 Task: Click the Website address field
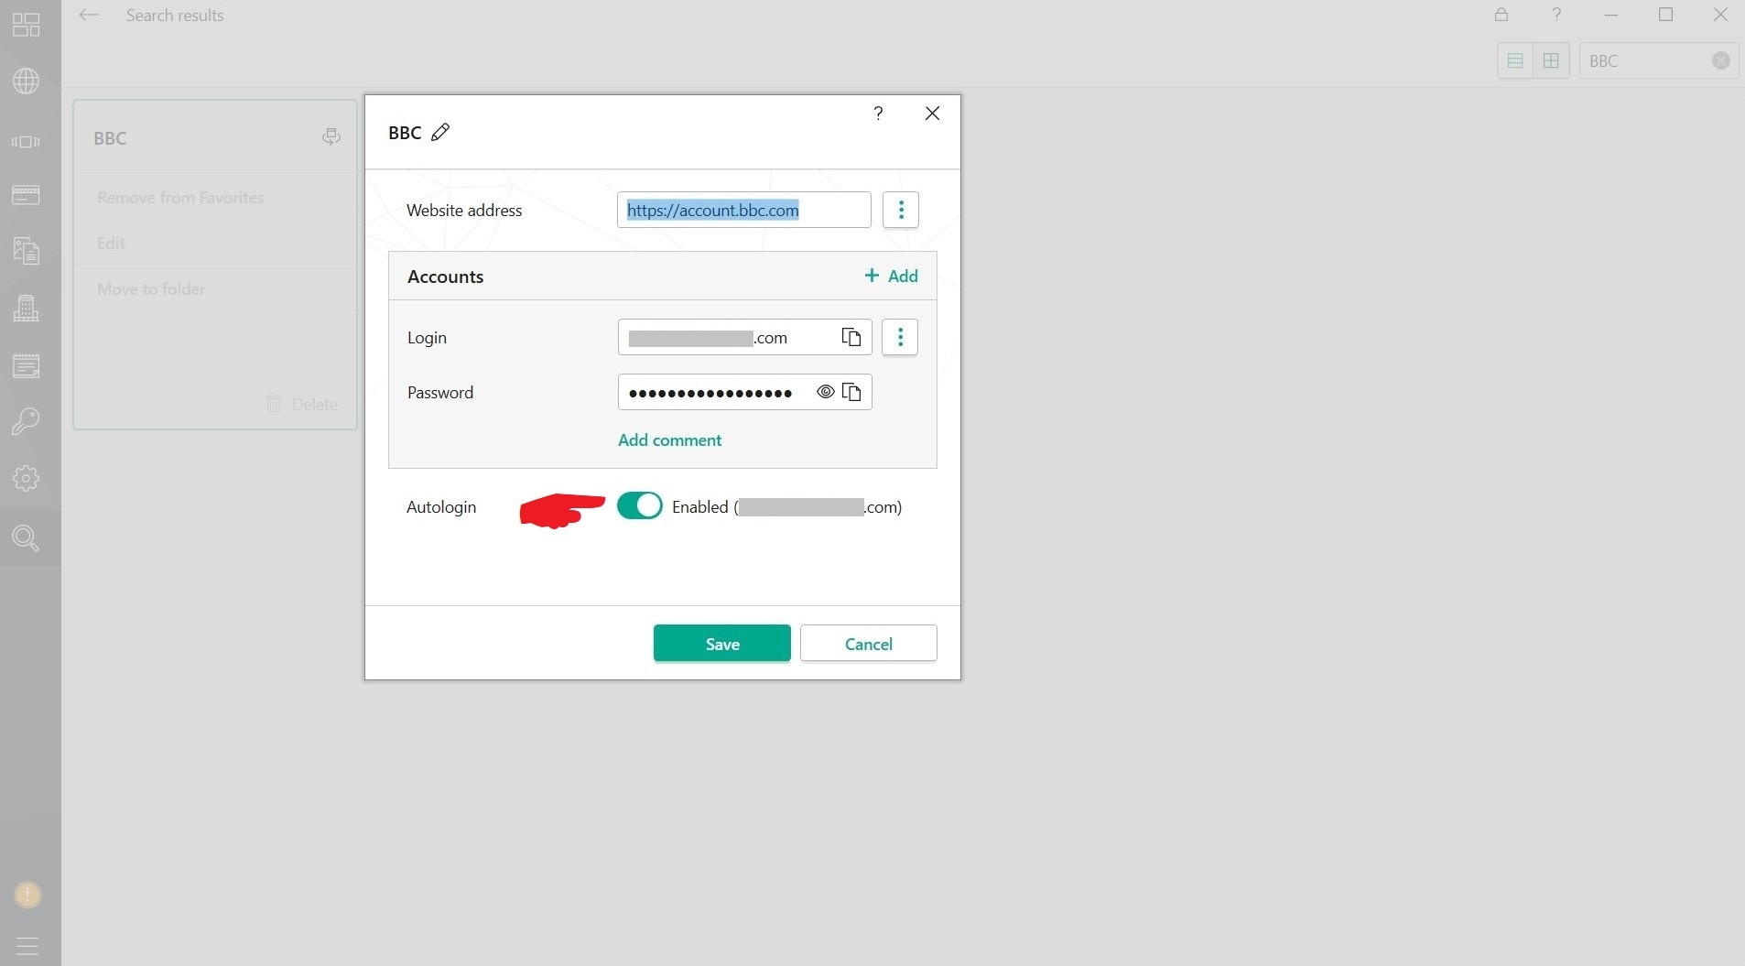point(743,210)
